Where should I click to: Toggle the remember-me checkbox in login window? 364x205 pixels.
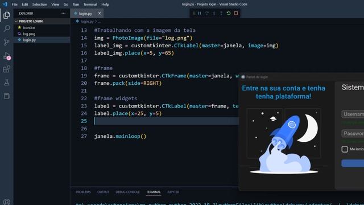(345, 149)
